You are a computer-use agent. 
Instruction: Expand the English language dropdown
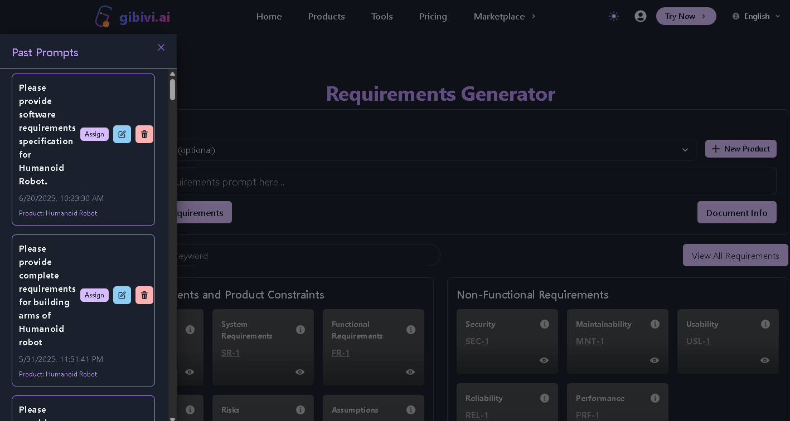(757, 16)
